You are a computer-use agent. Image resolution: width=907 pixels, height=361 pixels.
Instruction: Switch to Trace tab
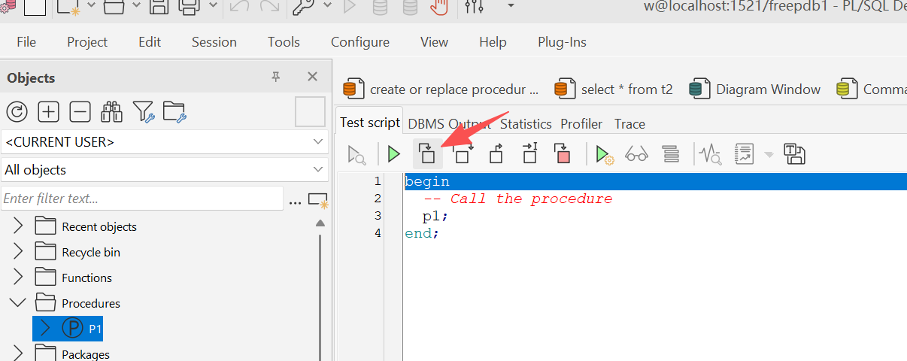point(629,123)
